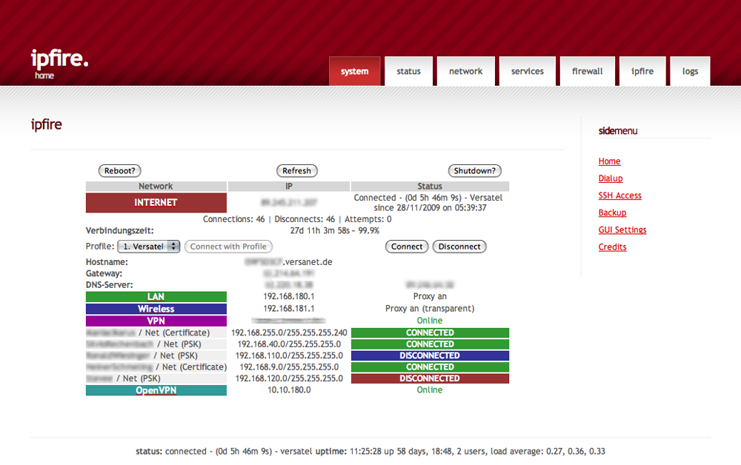
Task: Switch to the status tab
Action: [408, 71]
